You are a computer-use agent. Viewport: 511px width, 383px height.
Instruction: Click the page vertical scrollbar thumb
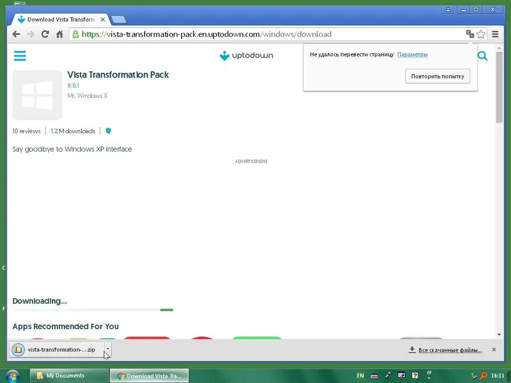[x=499, y=87]
